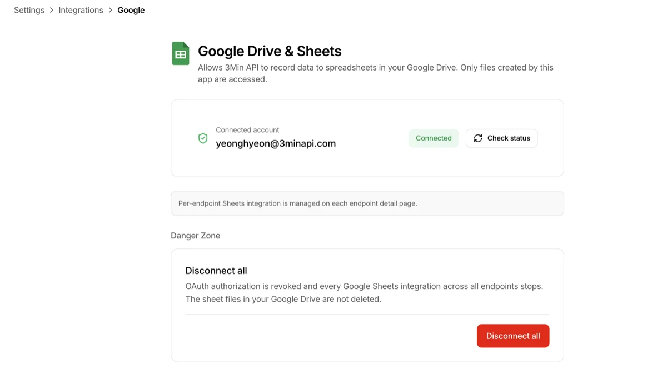Navigate to the Integrations breadcrumb item
Viewport: 667px width, 384px height.
(x=81, y=10)
